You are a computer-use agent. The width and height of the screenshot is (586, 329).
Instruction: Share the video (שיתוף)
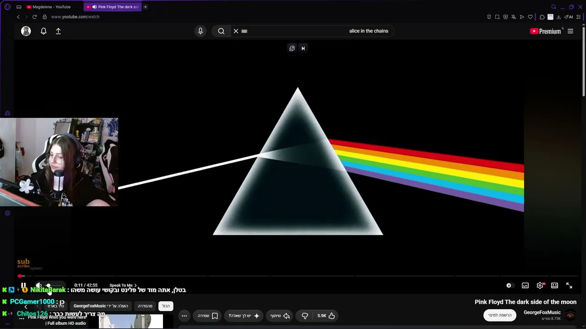(280, 316)
